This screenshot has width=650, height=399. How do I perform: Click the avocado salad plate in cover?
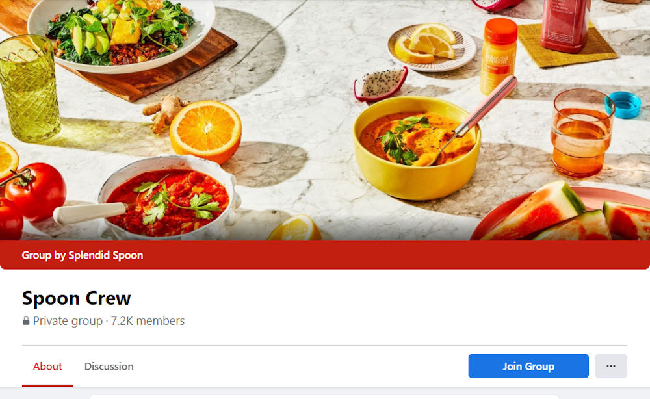pyautogui.click(x=121, y=33)
